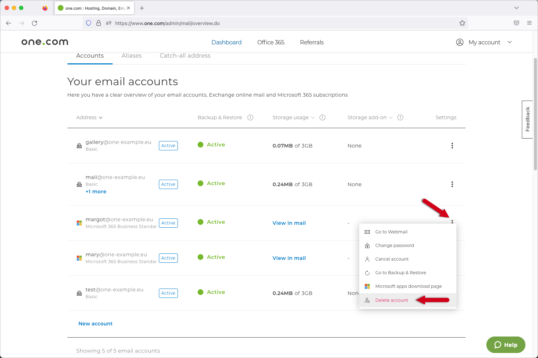Viewport: 538px width, 358px height.
Task: Select Delete account from menu
Action: [x=391, y=300]
